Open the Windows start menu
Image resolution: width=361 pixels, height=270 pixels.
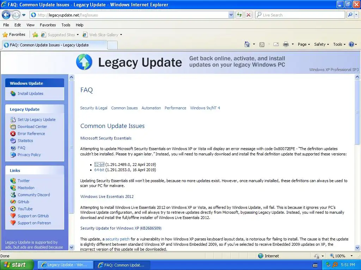coord(17,265)
